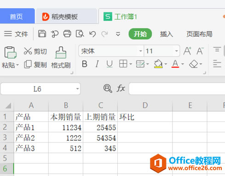Image resolution: width=225 pixels, height=176 pixels.
Task: Select column A header
Action: click(31, 105)
